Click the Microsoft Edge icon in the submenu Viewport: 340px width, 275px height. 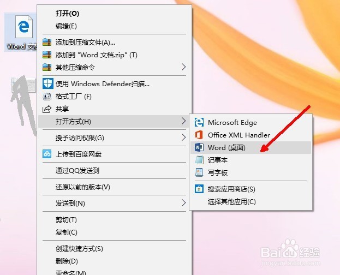tap(199, 122)
